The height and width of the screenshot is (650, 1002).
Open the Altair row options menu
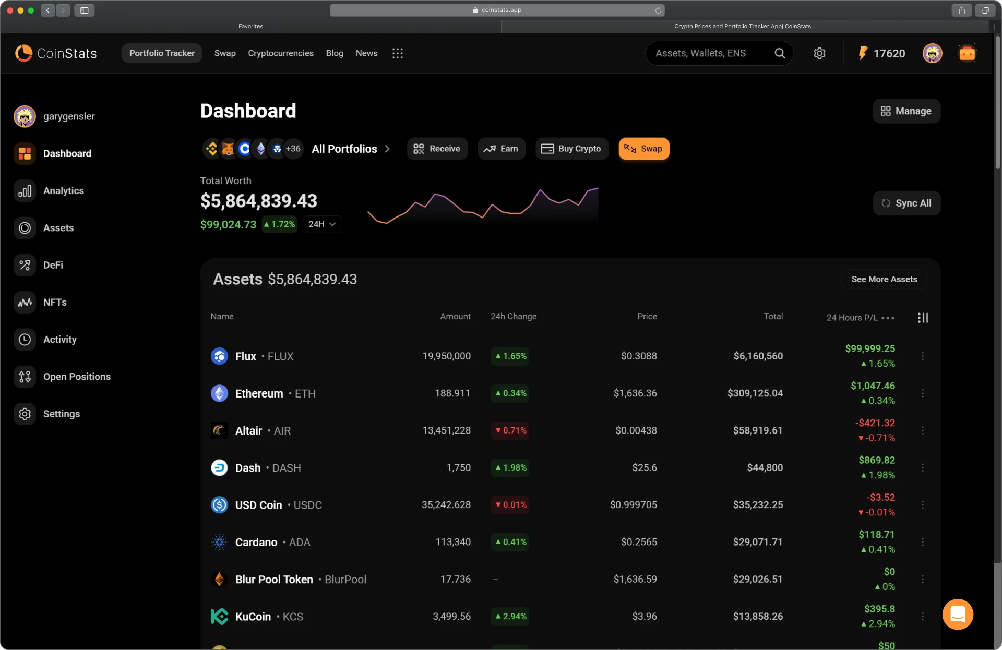(x=923, y=430)
